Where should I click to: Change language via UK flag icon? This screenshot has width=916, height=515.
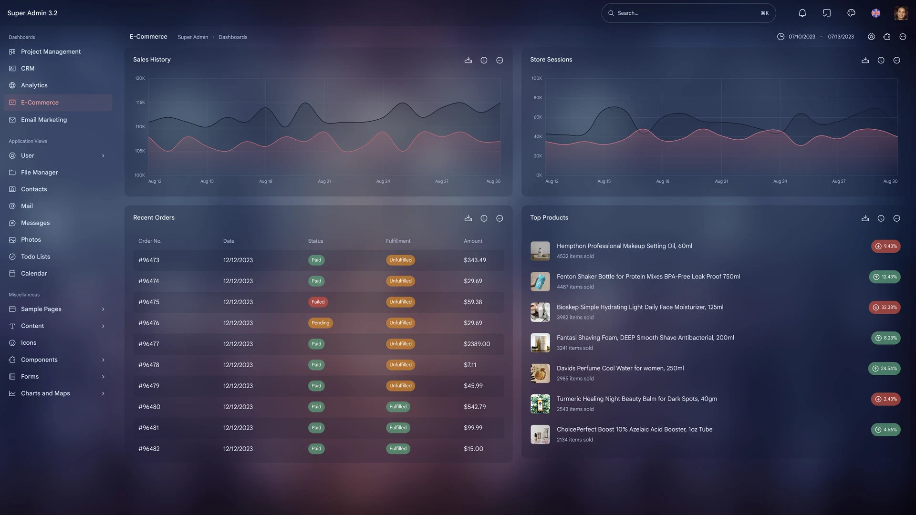click(876, 13)
